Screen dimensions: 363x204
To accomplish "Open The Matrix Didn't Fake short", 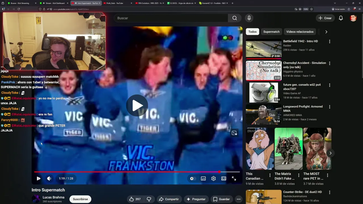I will [288, 149].
